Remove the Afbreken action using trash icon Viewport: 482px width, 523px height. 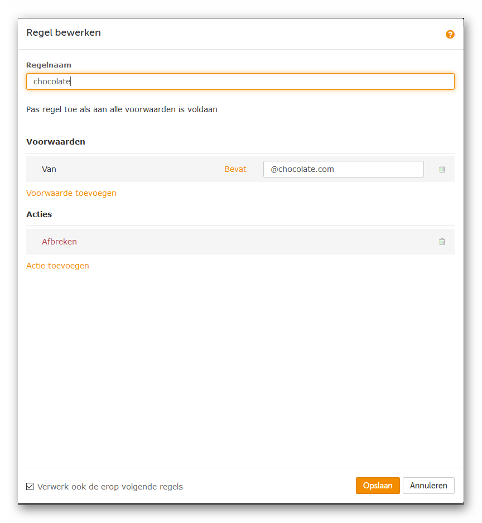[442, 242]
